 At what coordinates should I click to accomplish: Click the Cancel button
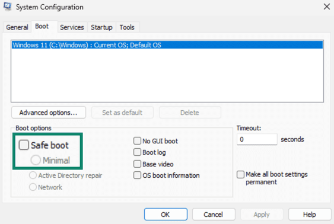pyautogui.click(x=214, y=214)
